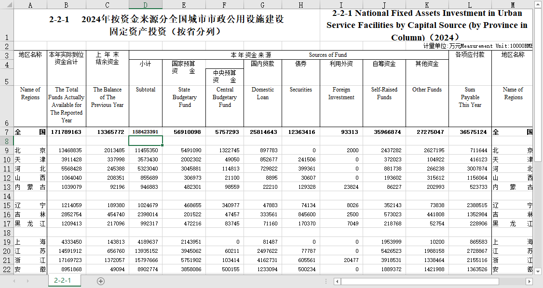
Task: Click the Subtotal header cell
Action: 146,106
